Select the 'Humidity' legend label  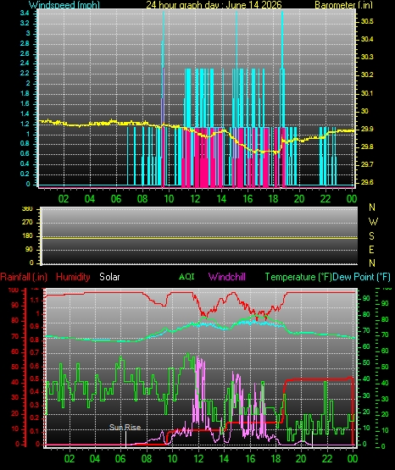73,277
